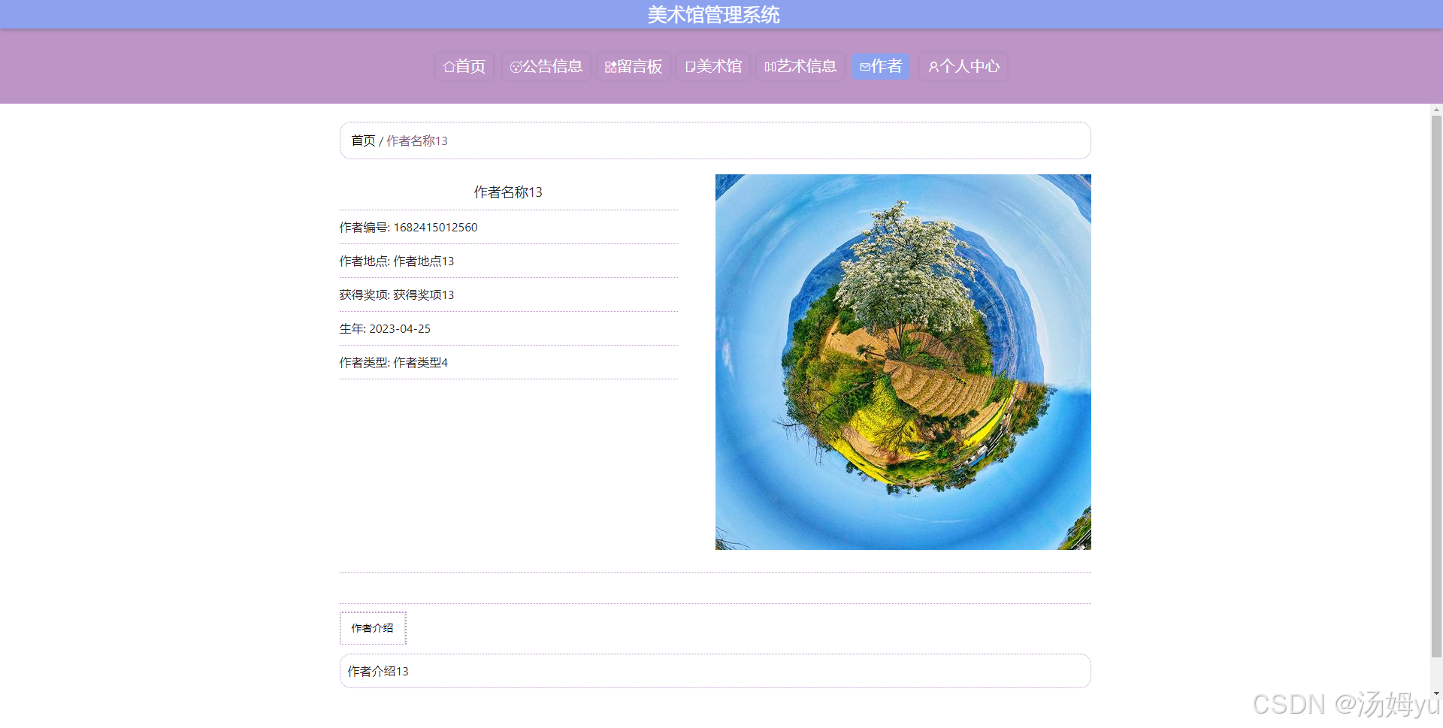This screenshot has height=728, width=1443.
Task: Click author number 1682415012560
Action: [x=436, y=227]
